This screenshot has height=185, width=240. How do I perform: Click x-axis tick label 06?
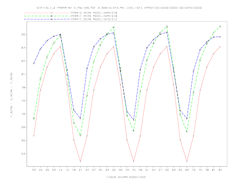(47, 170)
